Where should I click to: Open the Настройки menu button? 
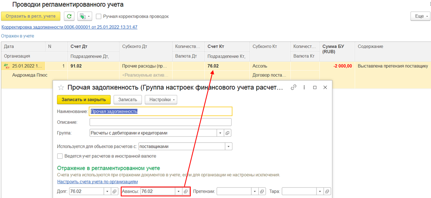pyautogui.click(x=161, y=100)
